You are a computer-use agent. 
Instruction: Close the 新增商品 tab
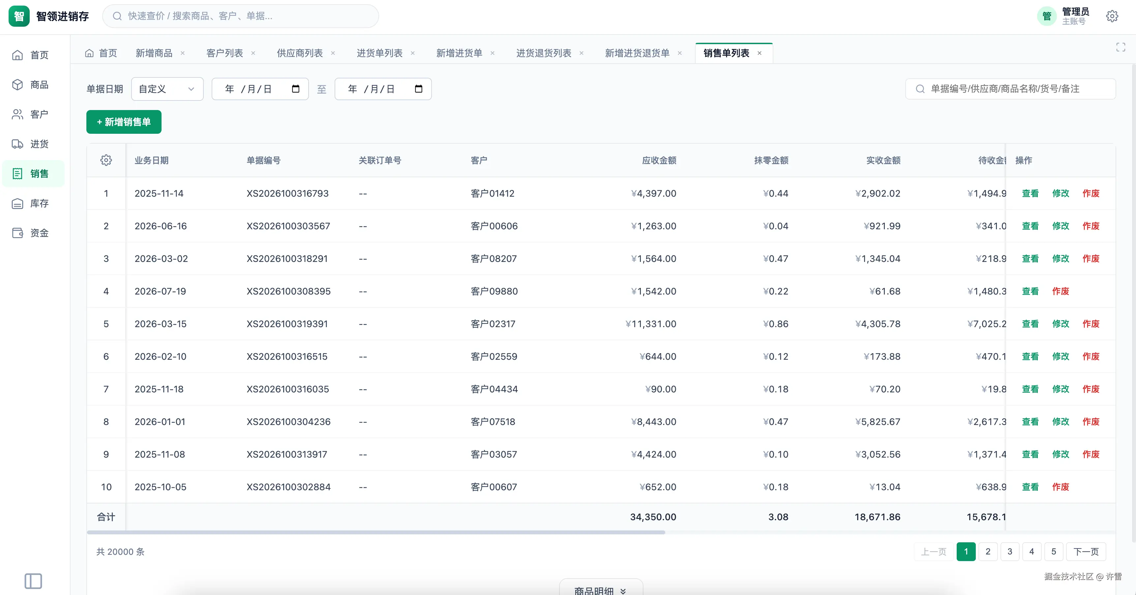coord(183,53)
